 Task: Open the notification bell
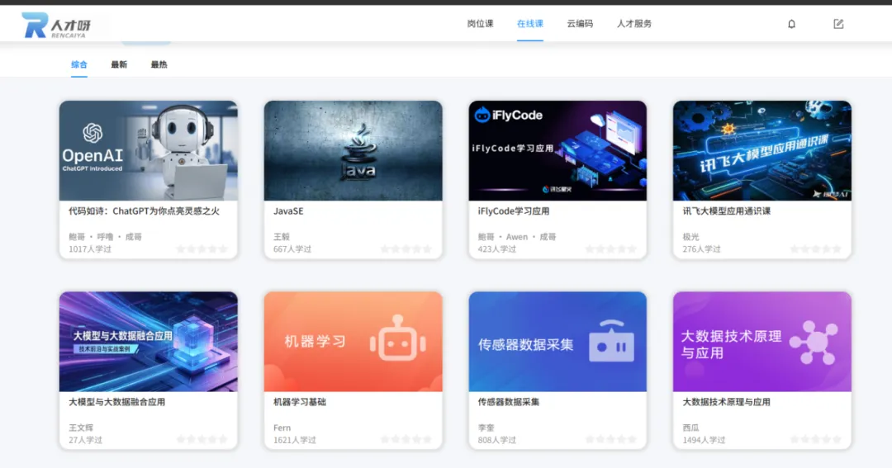(x=791, y=24)
